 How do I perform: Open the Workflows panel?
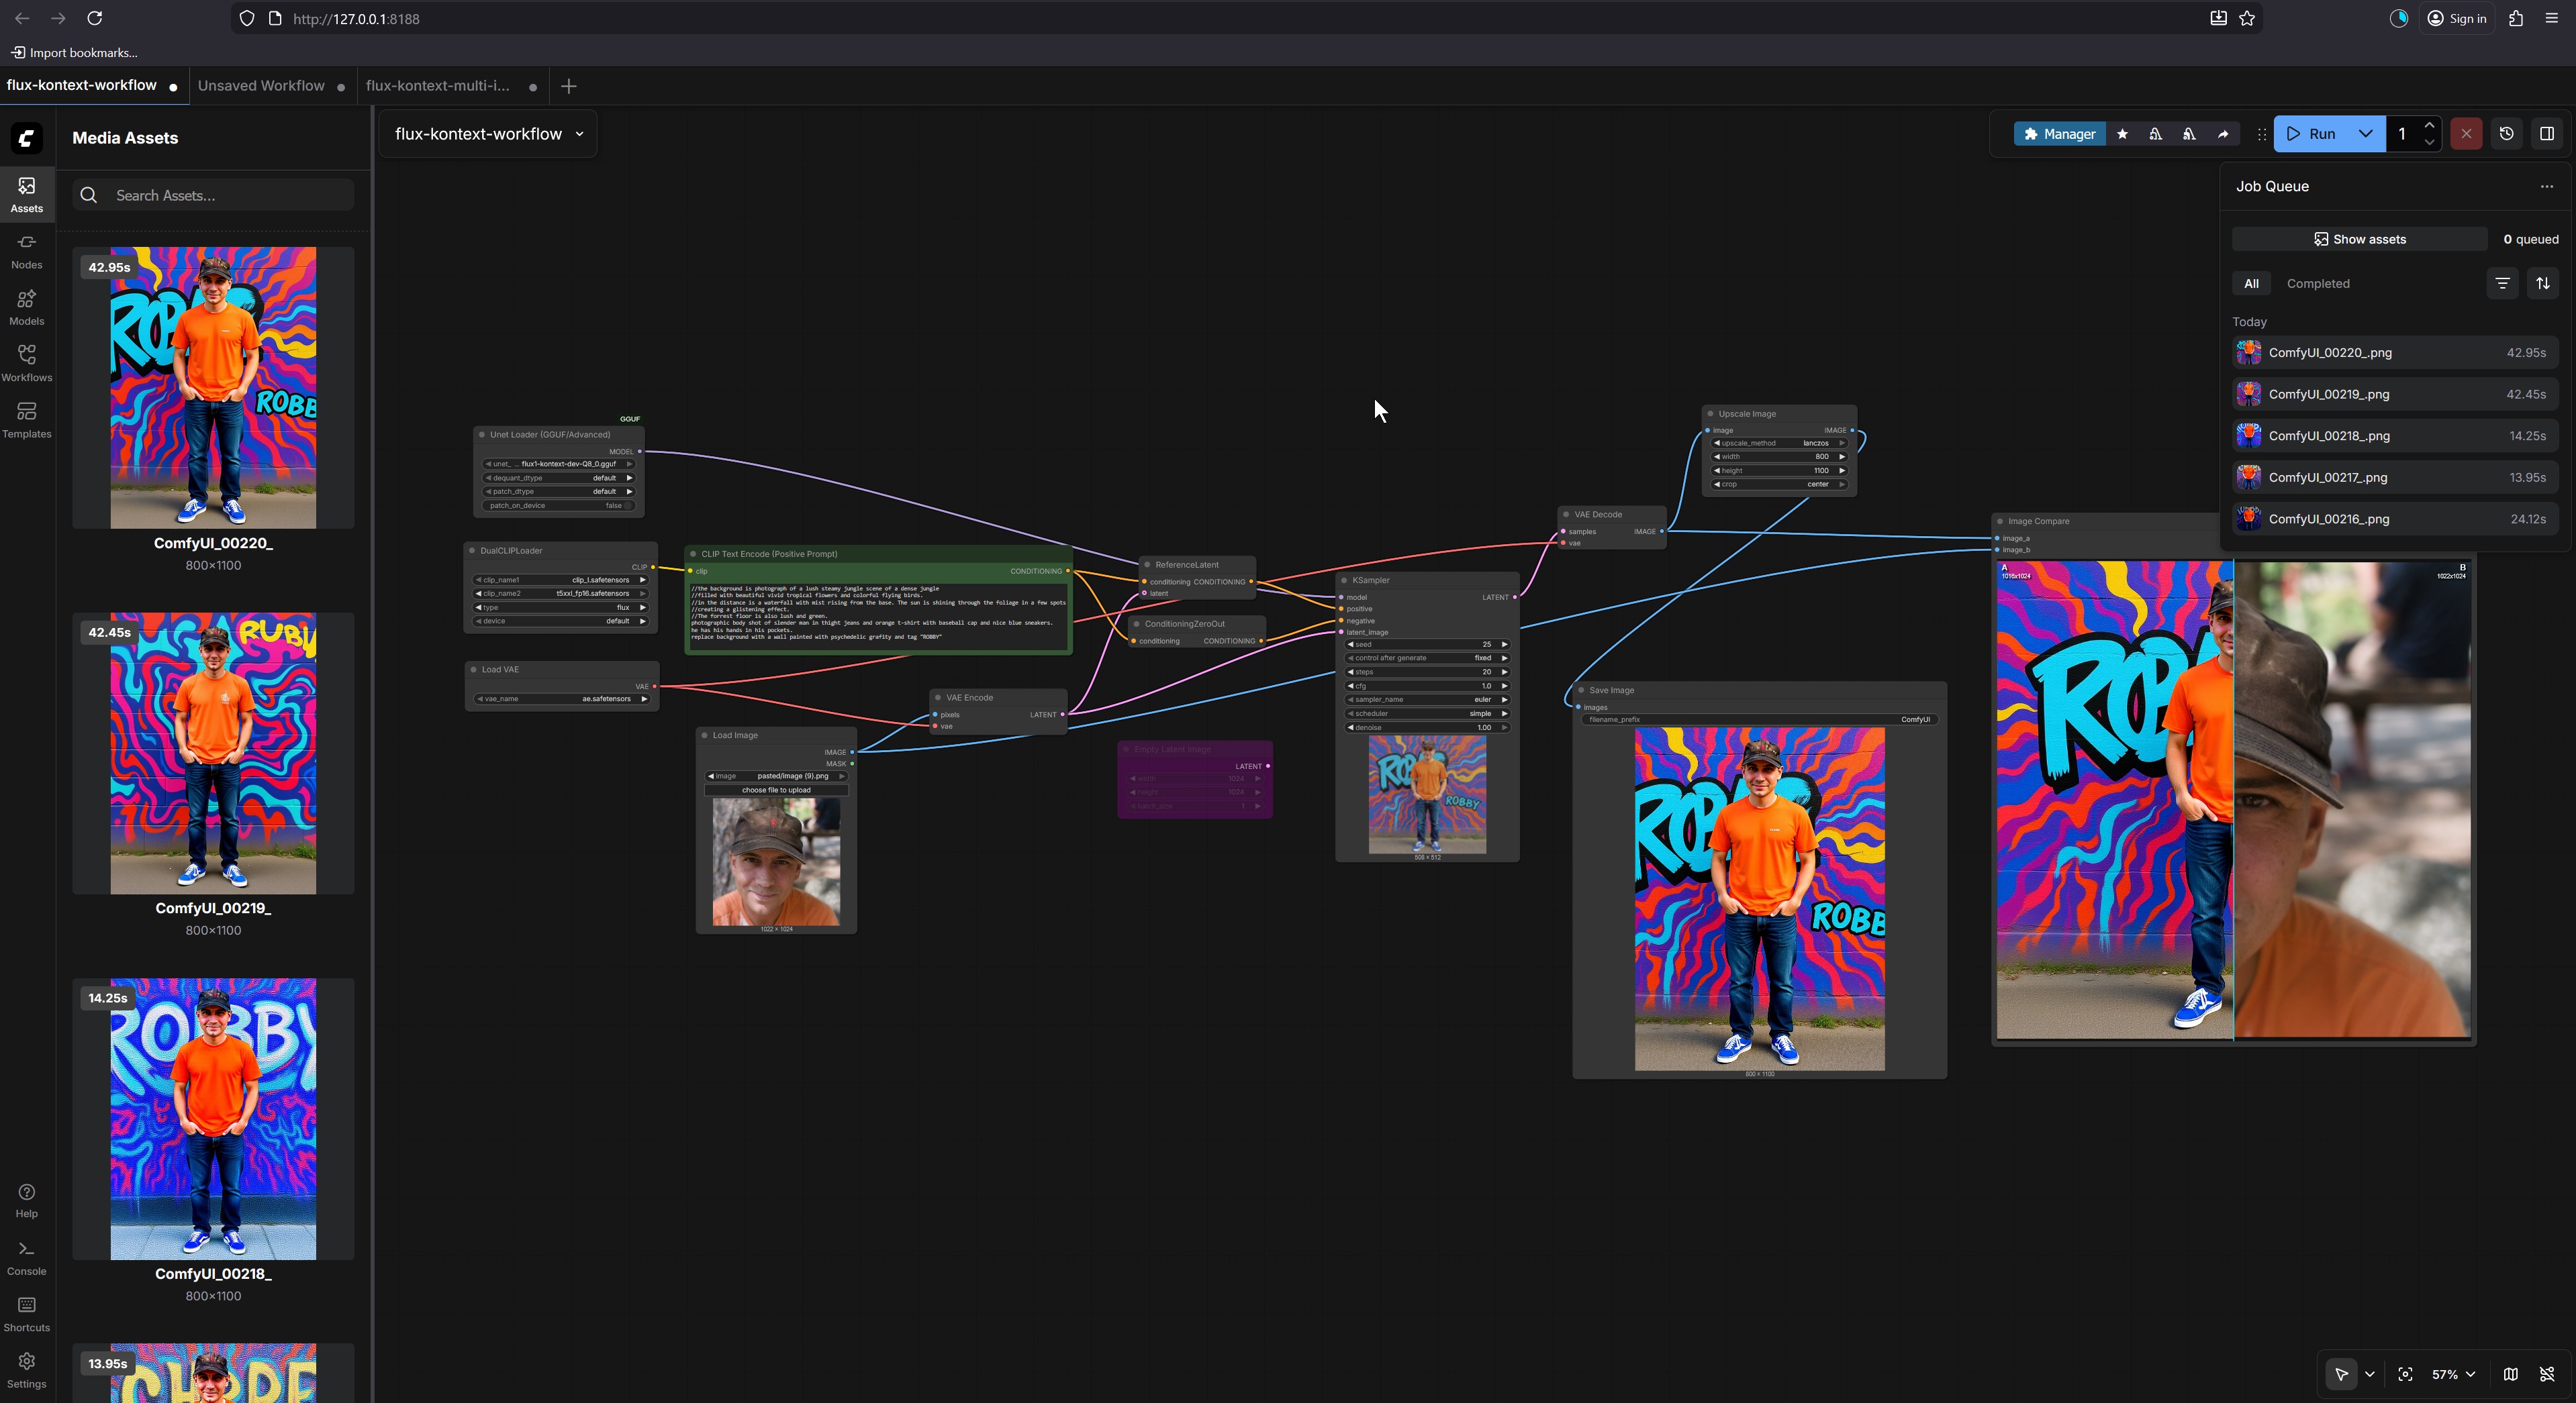pyautogui.click(x=26, y=362)
